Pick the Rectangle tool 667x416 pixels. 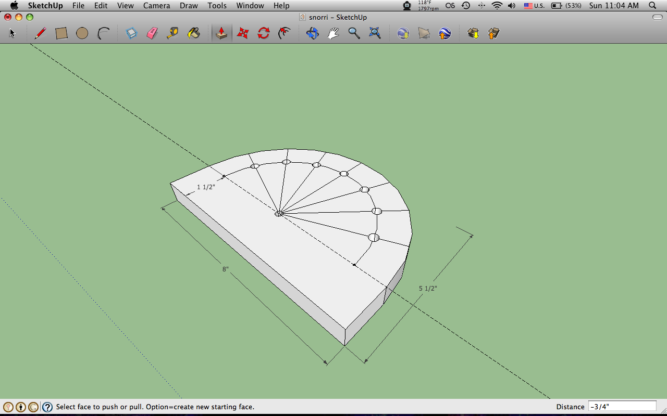tap(61, 33)
